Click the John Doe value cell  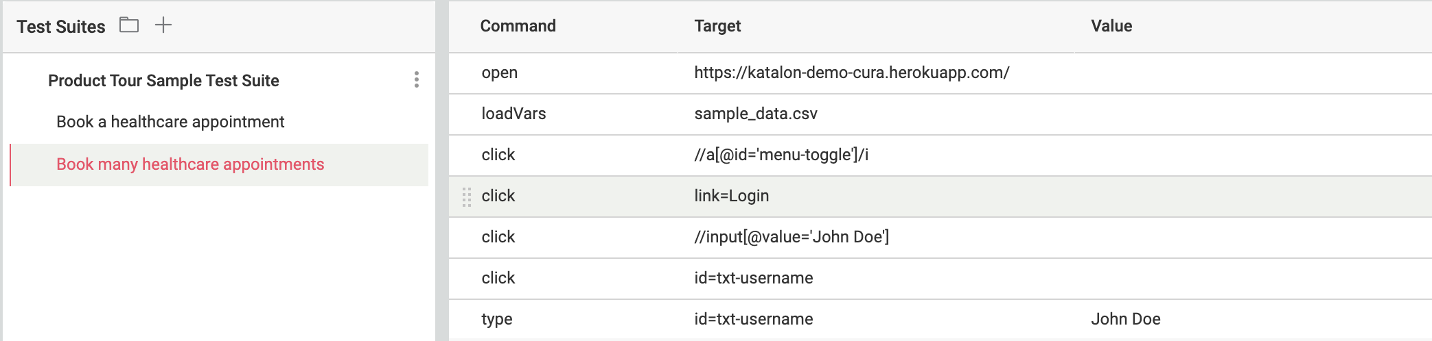tap(1126, 319)
